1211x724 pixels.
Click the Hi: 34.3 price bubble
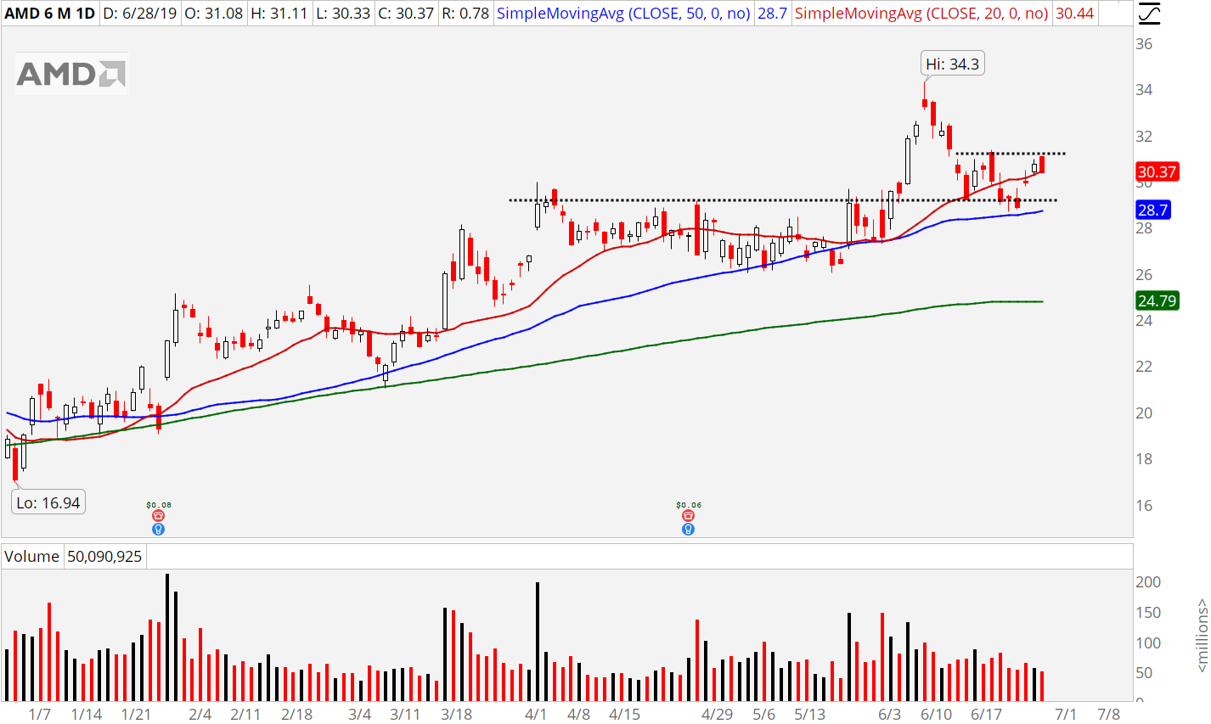(952, 64)
